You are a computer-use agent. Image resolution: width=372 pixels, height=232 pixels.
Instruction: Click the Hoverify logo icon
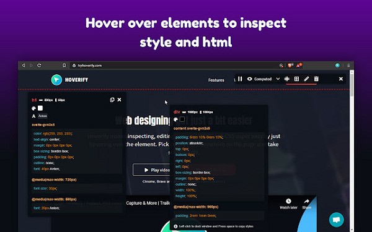56,80
